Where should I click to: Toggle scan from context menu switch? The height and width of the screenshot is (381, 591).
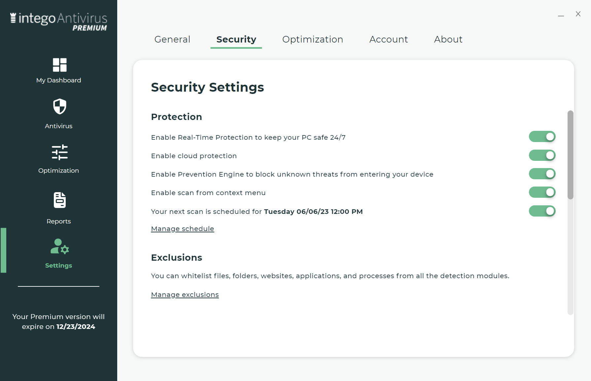coord(542,192)
